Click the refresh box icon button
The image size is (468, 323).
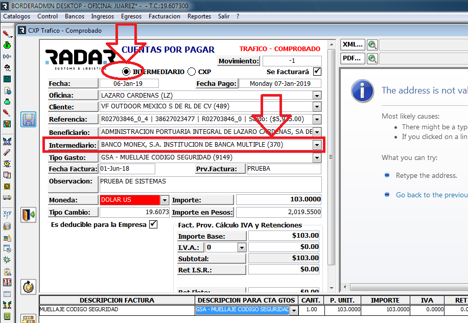(28, 287)
